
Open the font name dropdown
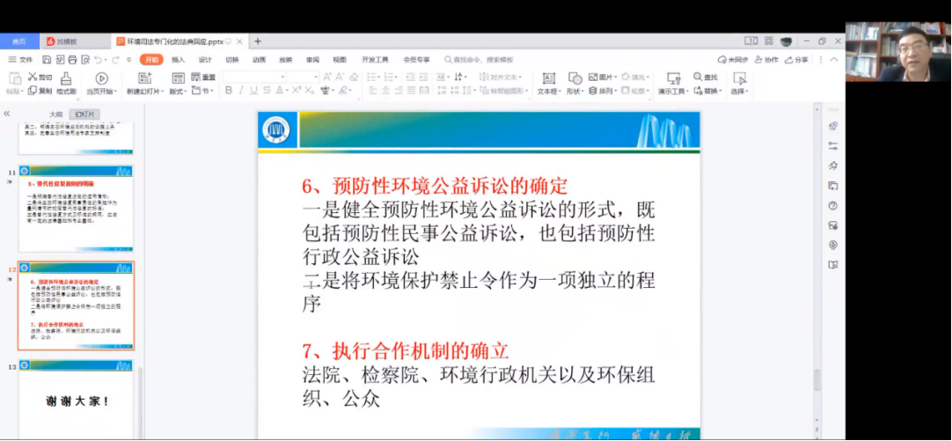coord(282,77)
